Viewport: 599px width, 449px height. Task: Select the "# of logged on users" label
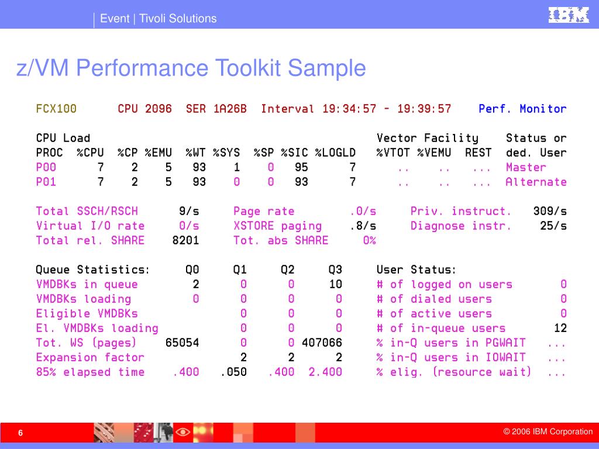click(x=445, y=285)
